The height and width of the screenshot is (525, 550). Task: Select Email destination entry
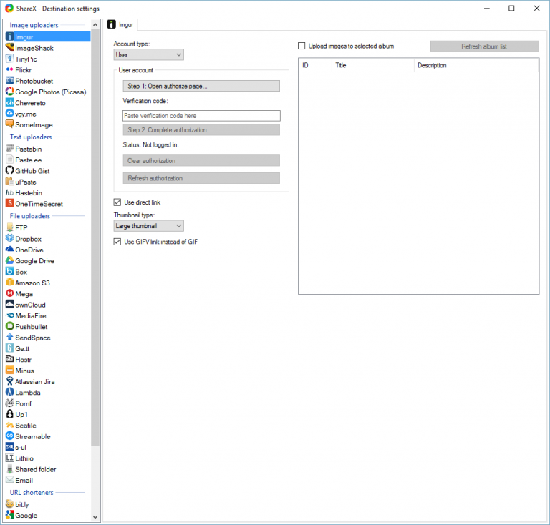19,480
